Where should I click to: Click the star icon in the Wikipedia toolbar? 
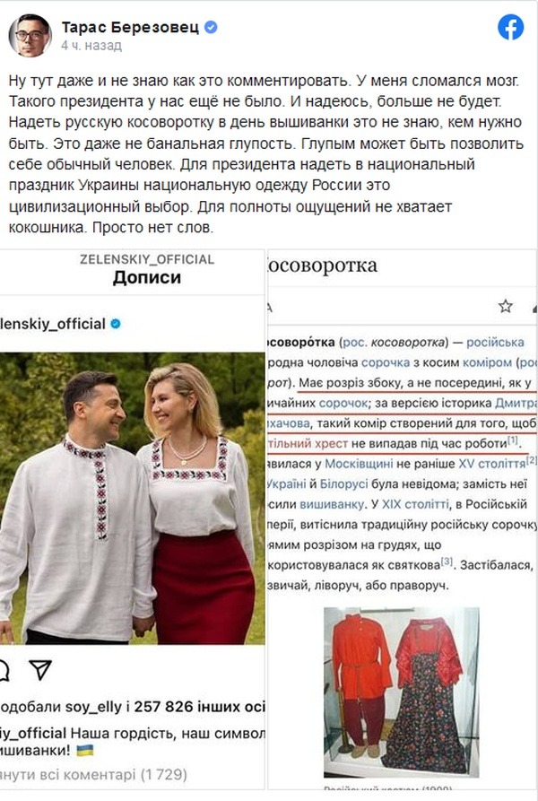click(506, 307)
